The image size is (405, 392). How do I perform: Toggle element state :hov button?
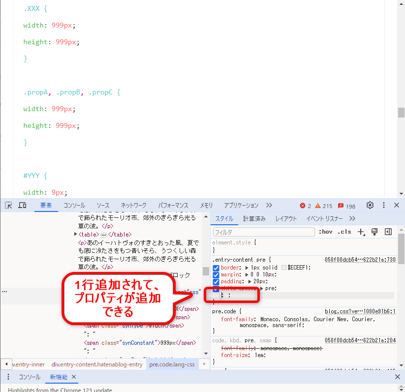point(325,232)
